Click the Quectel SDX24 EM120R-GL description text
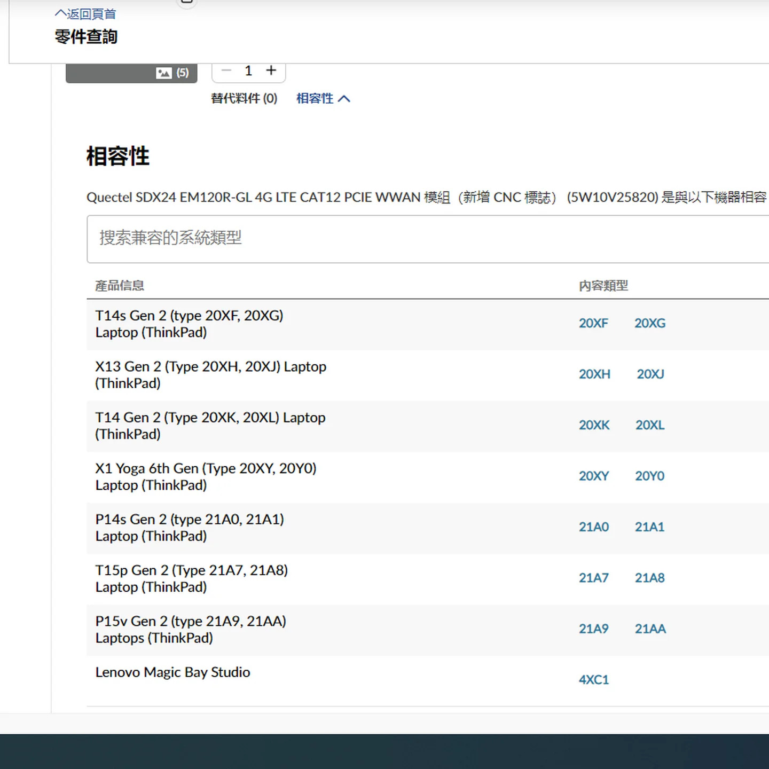The height and width of the screenshot is (769, 769). [427, 198]
